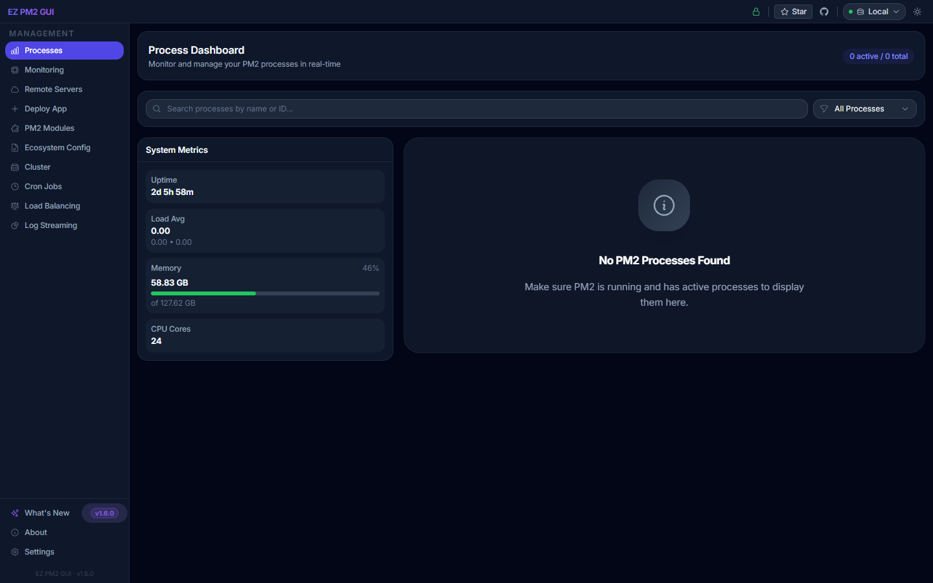Open the Local server selector

[873, 11]
